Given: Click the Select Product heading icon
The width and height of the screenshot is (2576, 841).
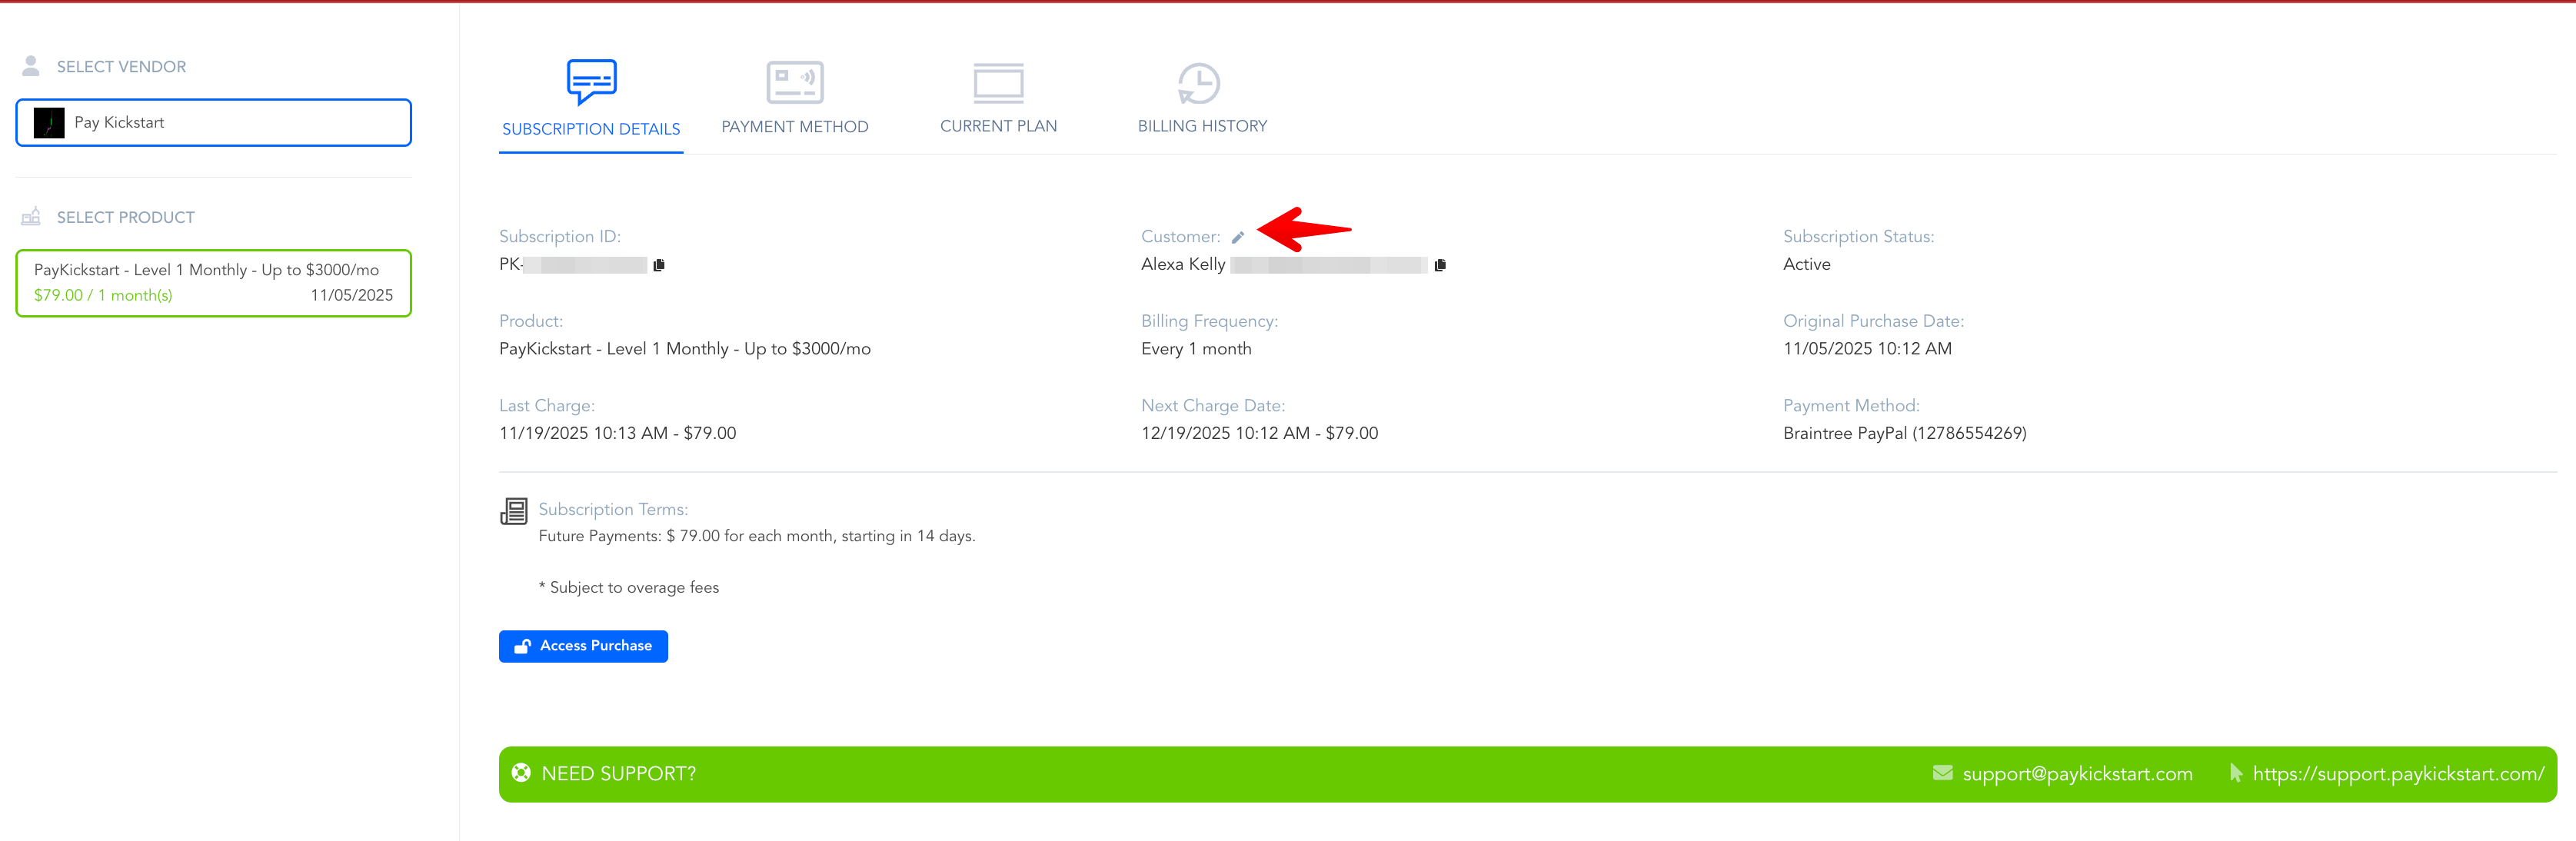Looking at the screenshot, I should click(31, 217).
